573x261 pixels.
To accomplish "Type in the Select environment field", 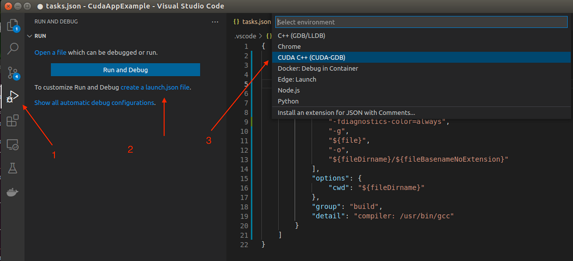I will 422,22.
